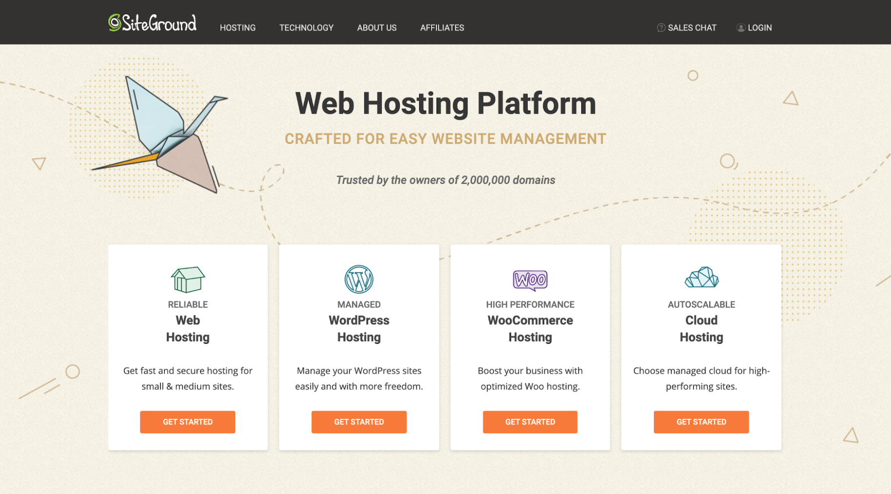Viewport: 891px width, 494px height.
Task: Go to the Affiliates page
Action: pyautogui.click(x=442, y=28)
